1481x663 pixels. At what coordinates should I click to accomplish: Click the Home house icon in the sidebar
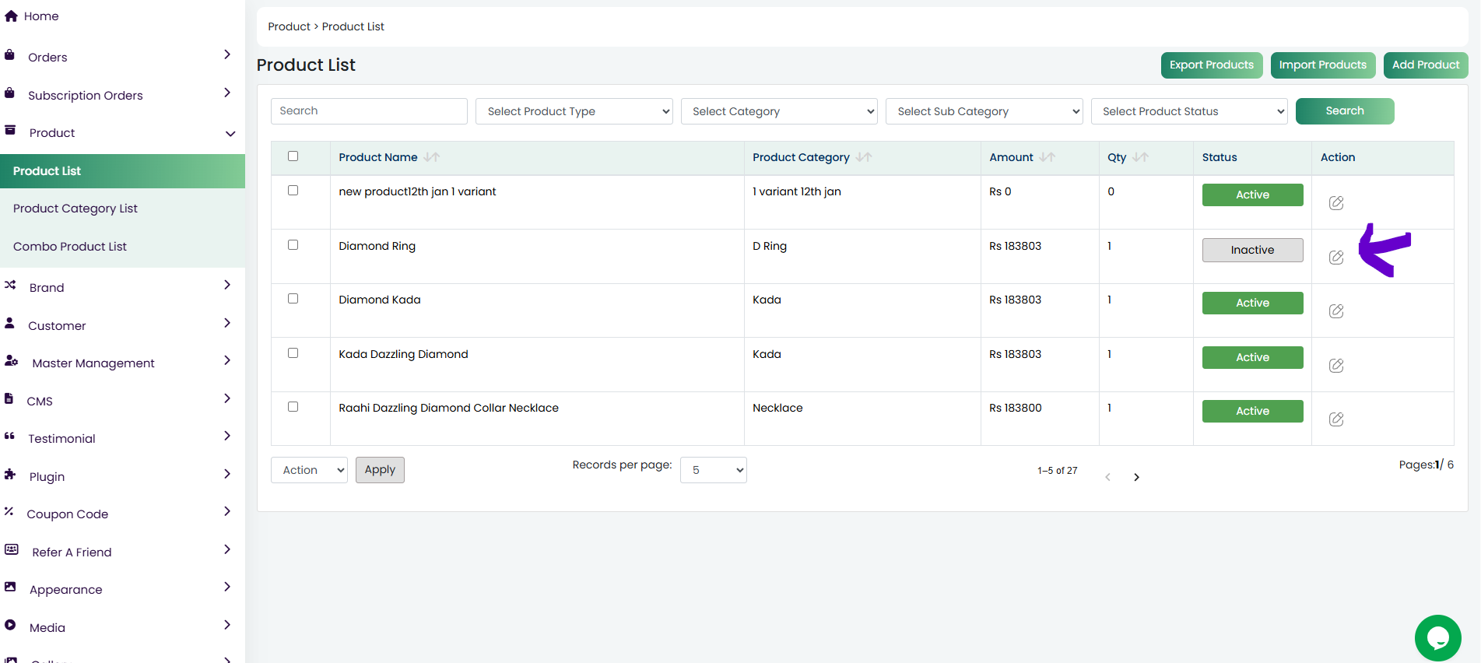pos(11,16)
